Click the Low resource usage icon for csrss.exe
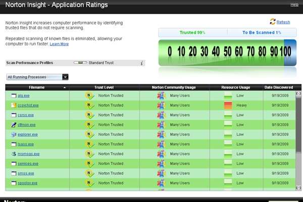 coord(228,115)
